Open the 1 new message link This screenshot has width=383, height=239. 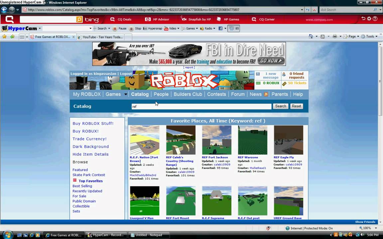[271, 75]
